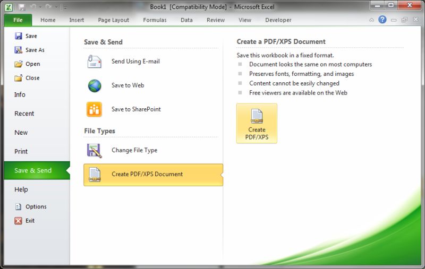This screenshot has width=425, height=269.
Task: Click 'Free viewers are available on the Web'
Action: click(298, 93)
